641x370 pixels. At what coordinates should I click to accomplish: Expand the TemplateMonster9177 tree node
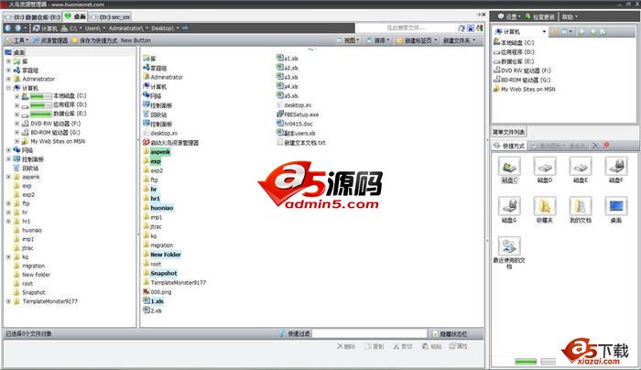coord(8,301)
